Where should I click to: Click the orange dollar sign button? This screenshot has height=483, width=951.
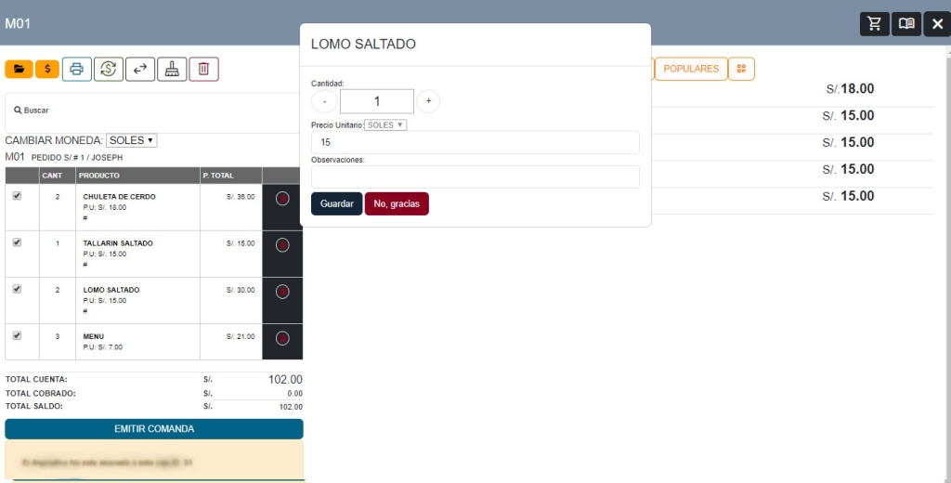tap(48, 69)
